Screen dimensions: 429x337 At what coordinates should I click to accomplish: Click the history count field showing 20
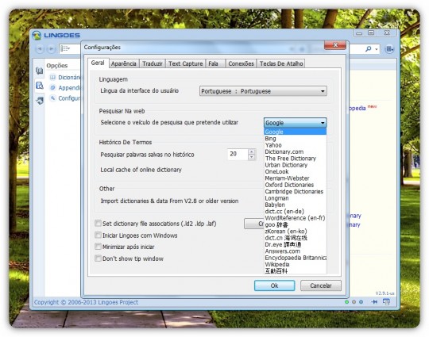pyautogui.click(x=238, y=154)
